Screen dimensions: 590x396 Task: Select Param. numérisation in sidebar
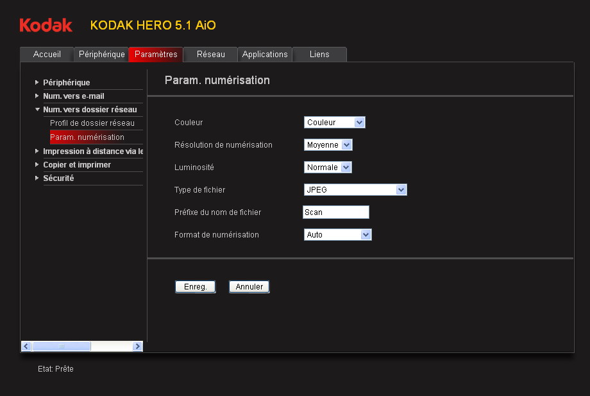coord(87,137)
